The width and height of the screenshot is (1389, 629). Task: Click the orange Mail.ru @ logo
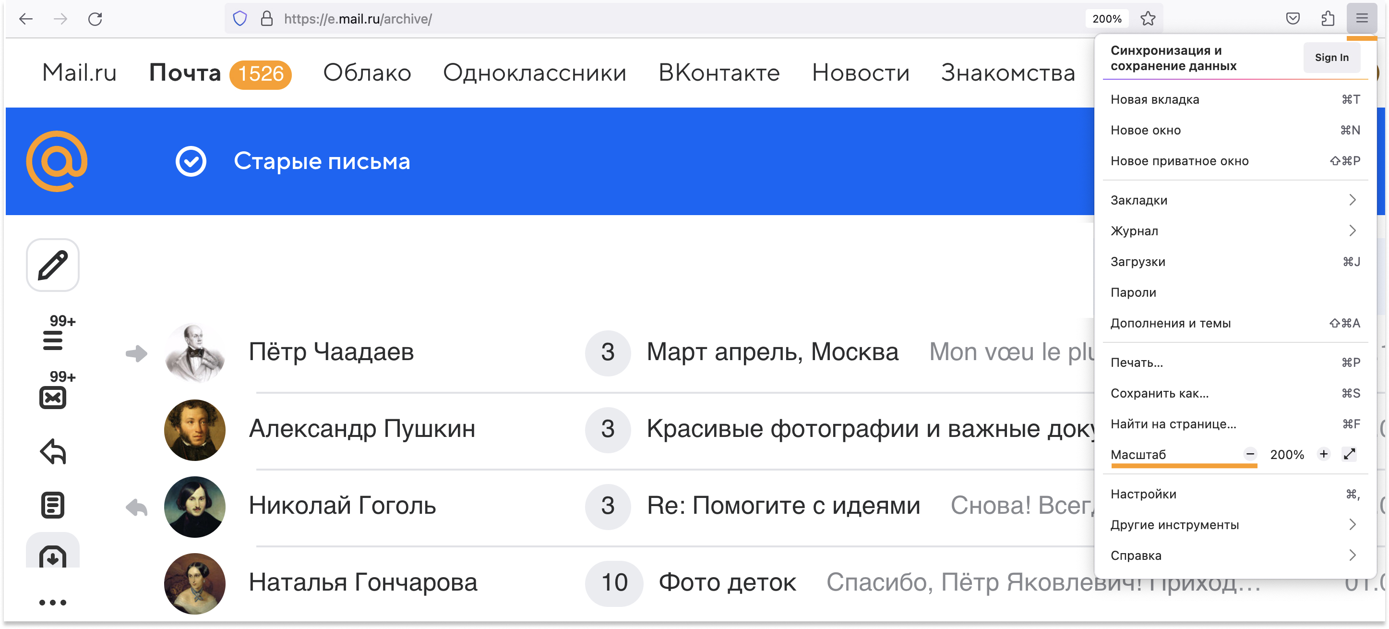point(57,161)
